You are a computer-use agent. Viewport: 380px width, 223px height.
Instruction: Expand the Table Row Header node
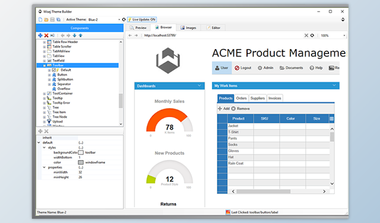(x=45, y=42)
